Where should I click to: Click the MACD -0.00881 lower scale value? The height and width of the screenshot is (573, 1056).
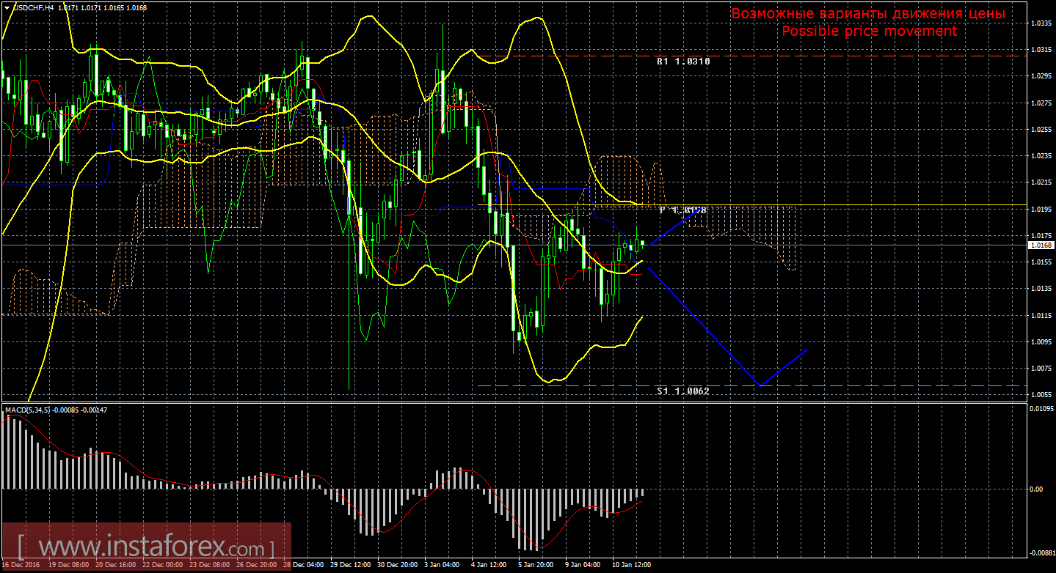tap(1040, 553)
